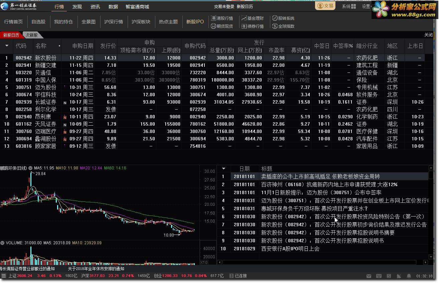Image resolution: width=439 pixels, height=283 pixels.
Task: Open 港股行情 Hong Kong market icon
Action: click(214, 18)
